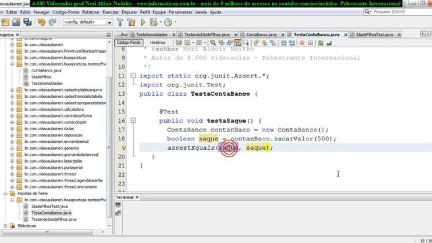Click Find Previous Occurrence icon in editor toolbar

[x=221, y=43]
